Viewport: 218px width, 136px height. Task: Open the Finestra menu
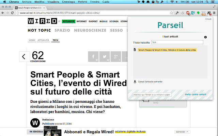tap(95, 2)
